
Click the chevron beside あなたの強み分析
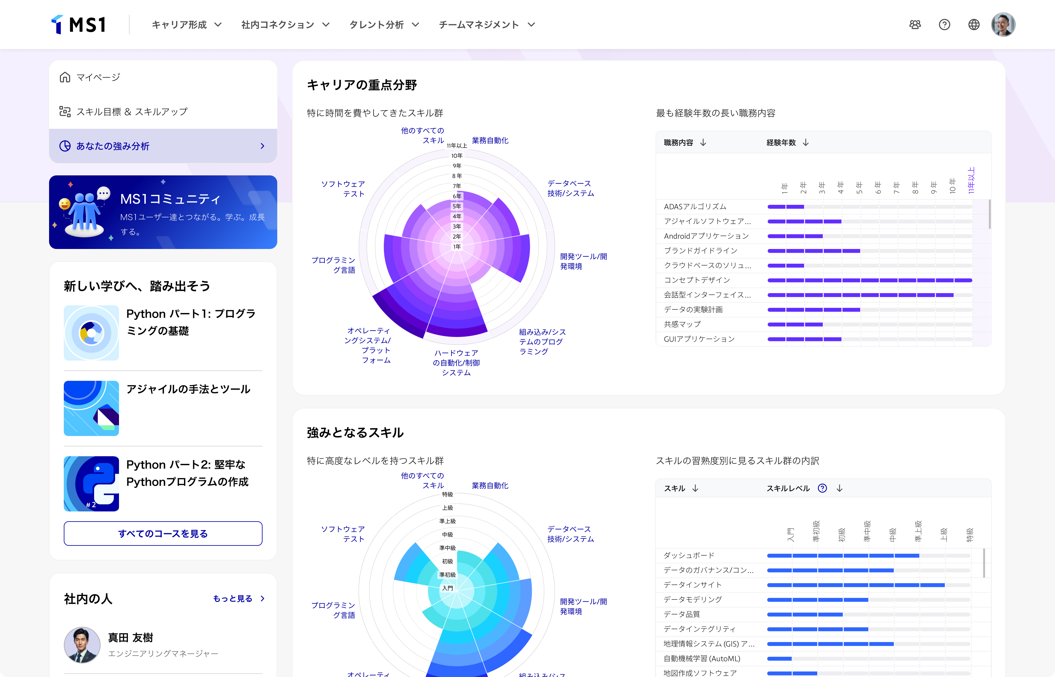263,146
